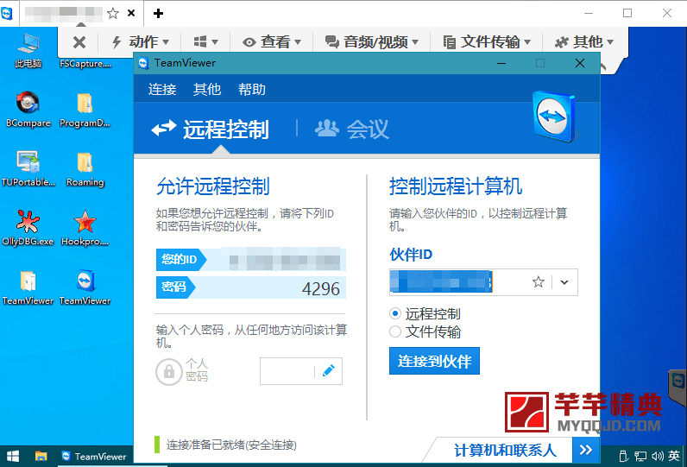Click the pencil edit icon for personal password
This screenshot has width=687, height=467.
(x=329, y=371)
